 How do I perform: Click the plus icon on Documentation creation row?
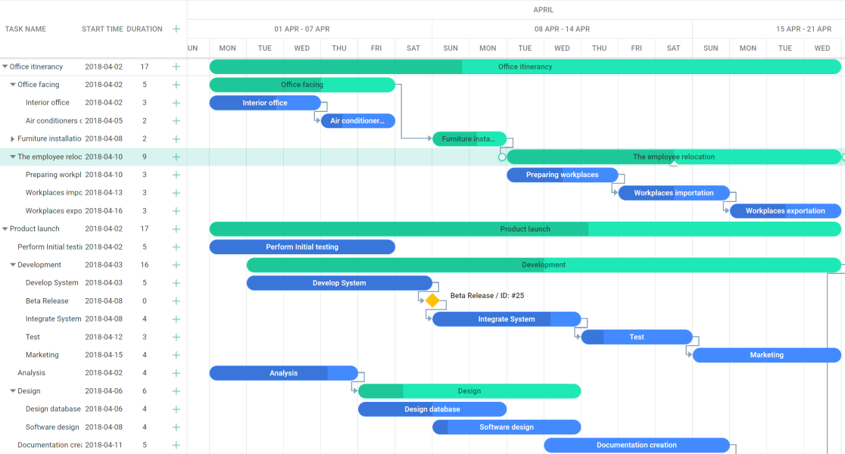point(176,445)
